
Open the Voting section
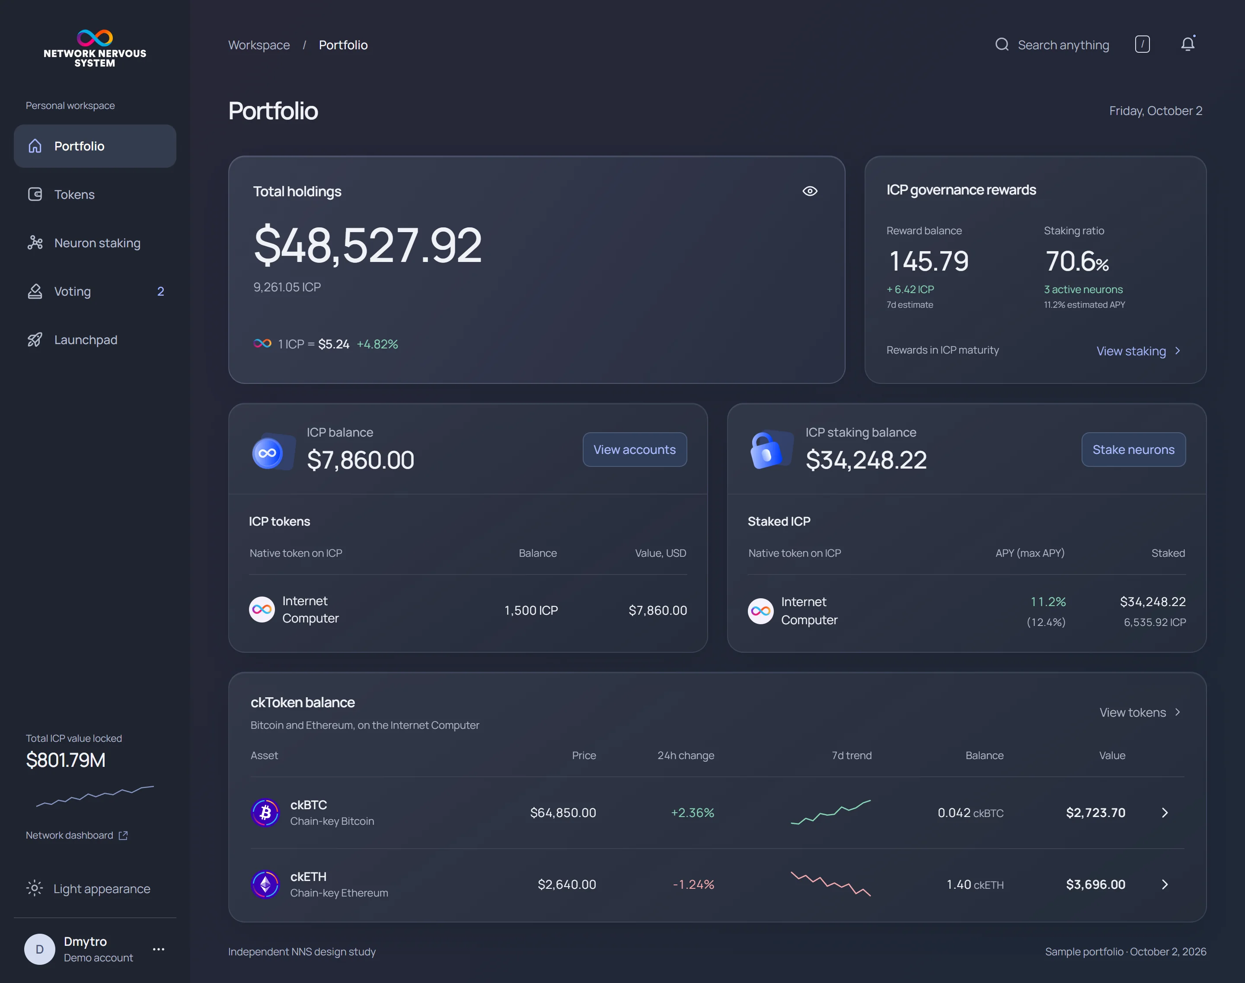pyautogui.click(x=95, y=291)
